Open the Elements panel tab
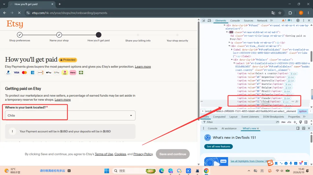 coord(221,21)
